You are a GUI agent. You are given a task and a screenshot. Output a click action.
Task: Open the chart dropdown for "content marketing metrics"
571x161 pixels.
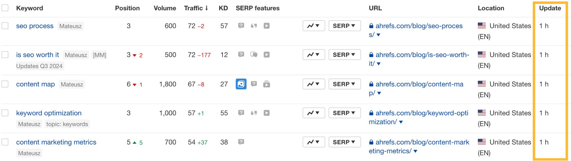[313, 142]
